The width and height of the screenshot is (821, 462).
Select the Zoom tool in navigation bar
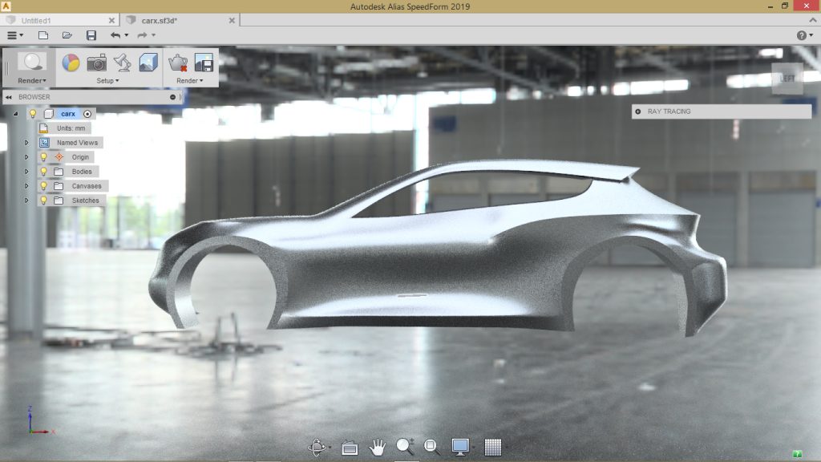click(405, 446)
